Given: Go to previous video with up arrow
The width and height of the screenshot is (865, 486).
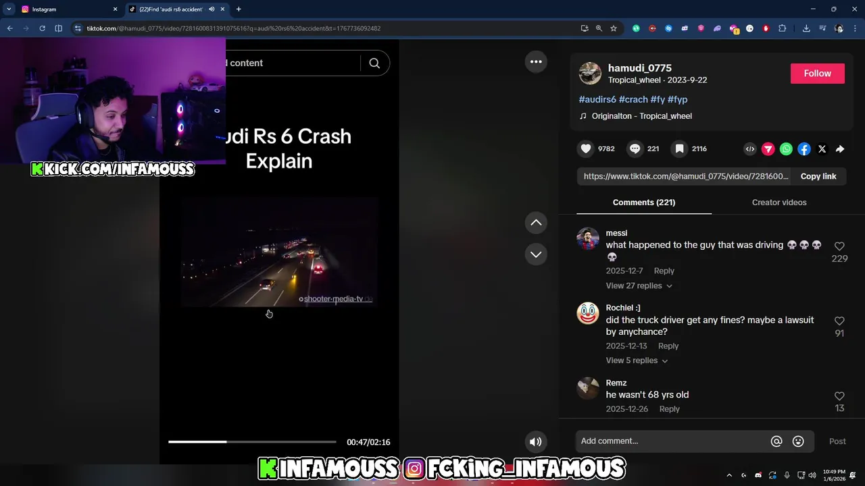Looking at the screenshot, I should pyautogui.click(x=536, y=223).
